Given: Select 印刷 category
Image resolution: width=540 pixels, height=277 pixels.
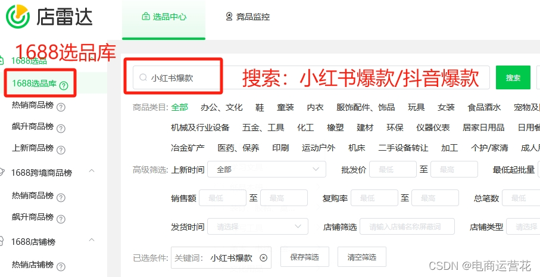Looking at the screenshot, I should [280, 148].
